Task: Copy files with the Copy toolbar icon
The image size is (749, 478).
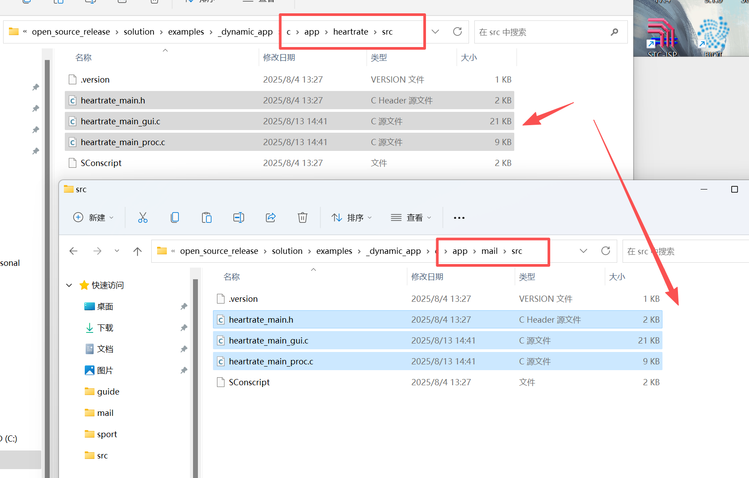Action: (x=175, y=217)
